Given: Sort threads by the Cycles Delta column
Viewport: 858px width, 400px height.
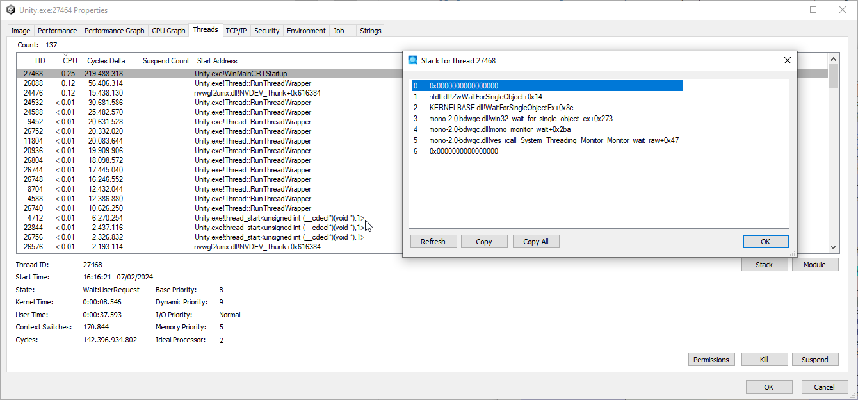Looking at the screenshot, I should pos(106,60).
